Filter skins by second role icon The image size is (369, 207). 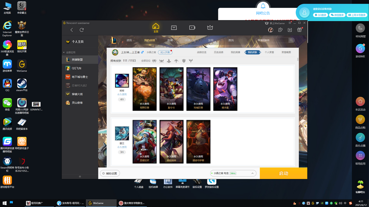pos(161,61)
